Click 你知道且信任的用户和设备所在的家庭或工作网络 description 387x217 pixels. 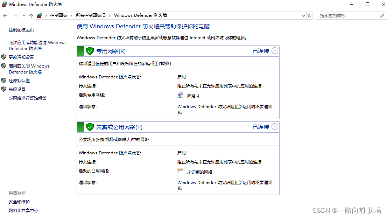[x=125, y=63]
